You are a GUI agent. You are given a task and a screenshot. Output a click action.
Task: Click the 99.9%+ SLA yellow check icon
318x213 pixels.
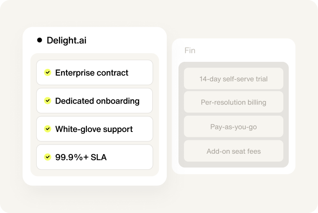pos(48,157)
